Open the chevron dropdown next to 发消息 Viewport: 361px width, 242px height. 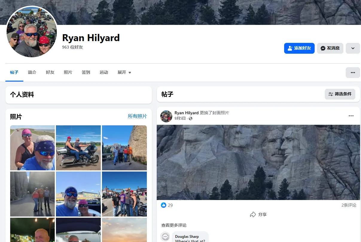pos(353,48)
